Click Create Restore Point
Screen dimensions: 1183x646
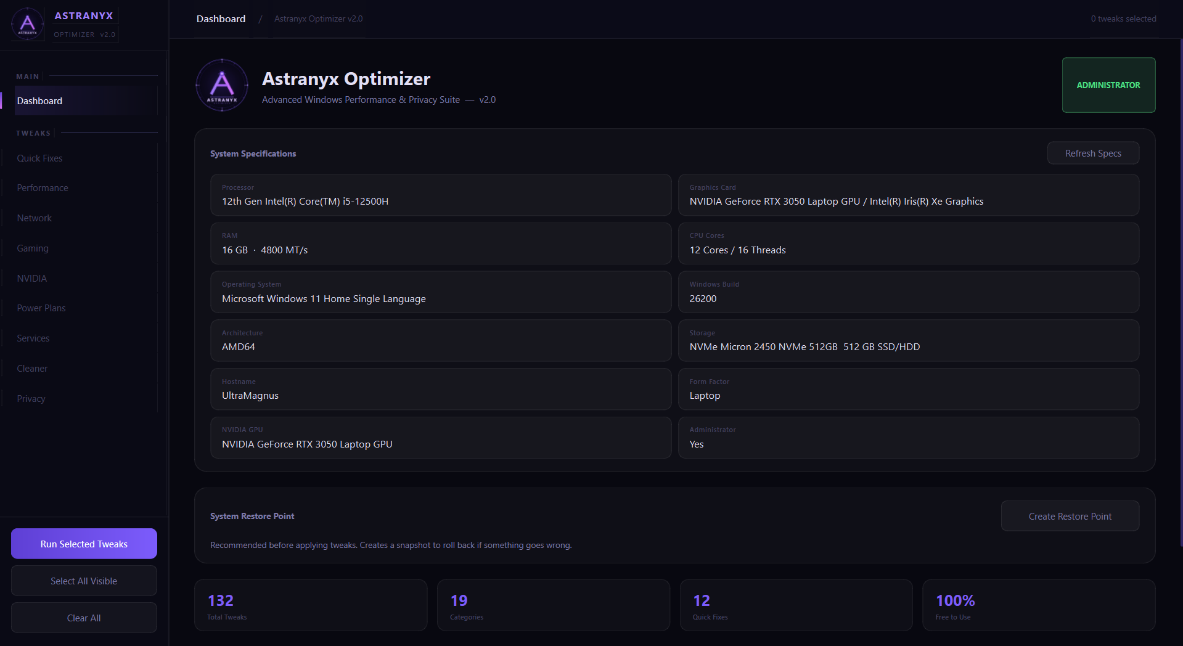coord(1070,516)
